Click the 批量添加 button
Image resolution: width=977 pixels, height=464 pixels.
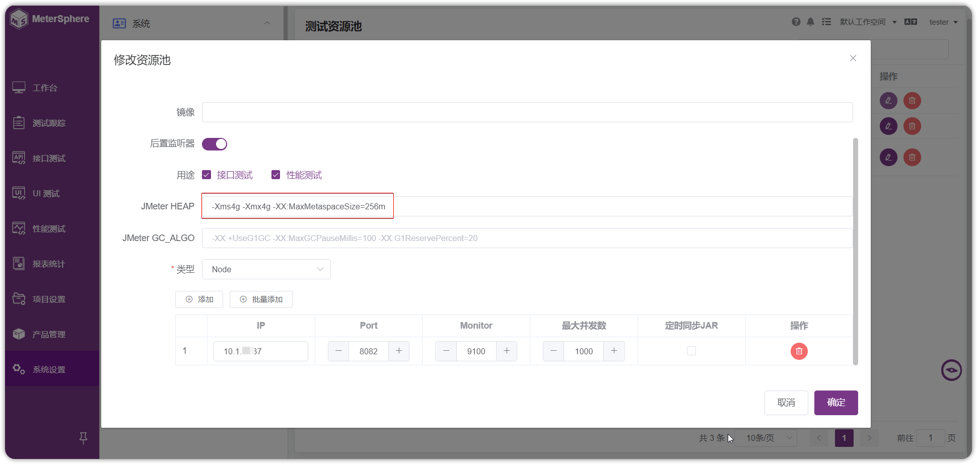click(261, 299)
